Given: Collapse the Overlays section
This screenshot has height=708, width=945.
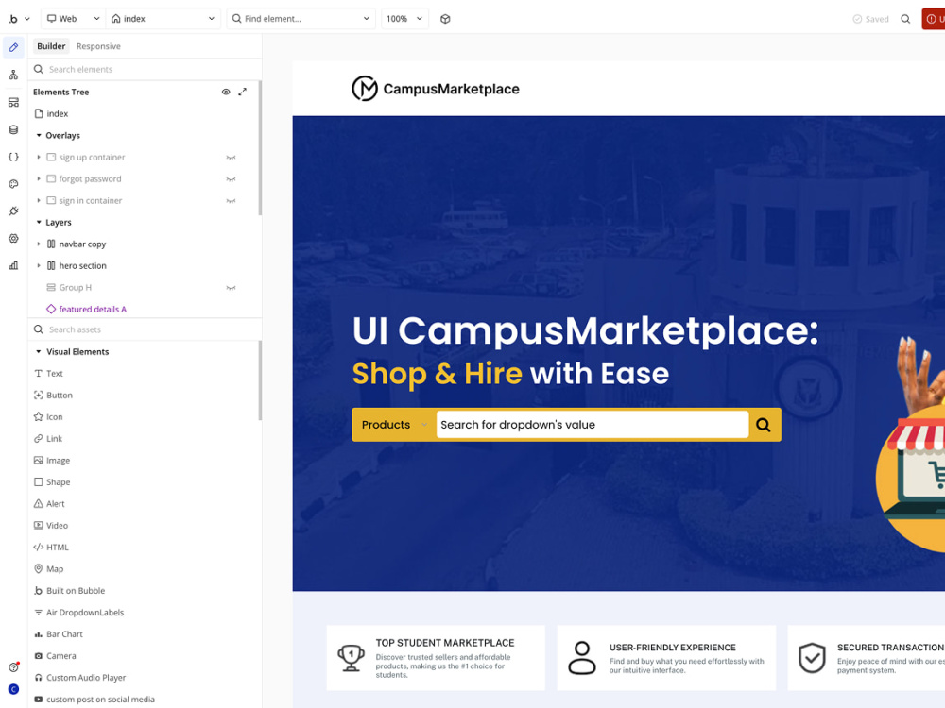Looking at the screenshot, I should click(x=39, y=135).
